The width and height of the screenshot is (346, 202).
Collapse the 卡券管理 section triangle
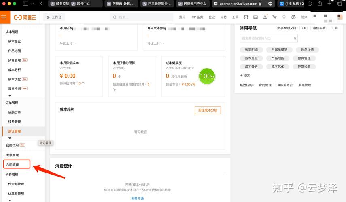coord(9,200)
